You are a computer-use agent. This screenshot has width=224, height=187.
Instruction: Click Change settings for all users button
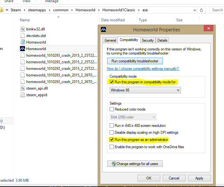[x=135, y=164]
